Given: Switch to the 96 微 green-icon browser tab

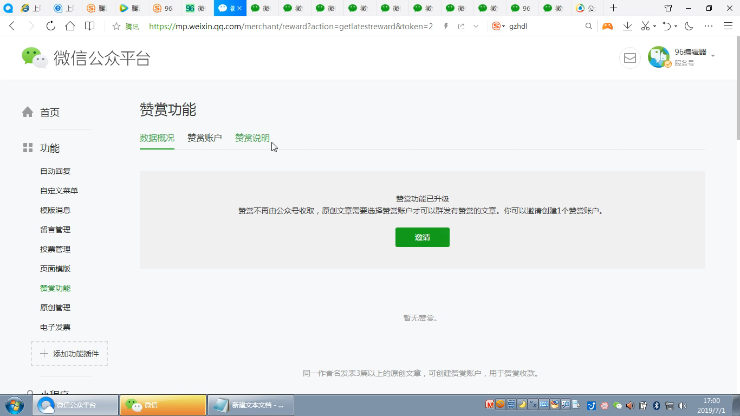Looking at the screenshot, I should point(196,8).
